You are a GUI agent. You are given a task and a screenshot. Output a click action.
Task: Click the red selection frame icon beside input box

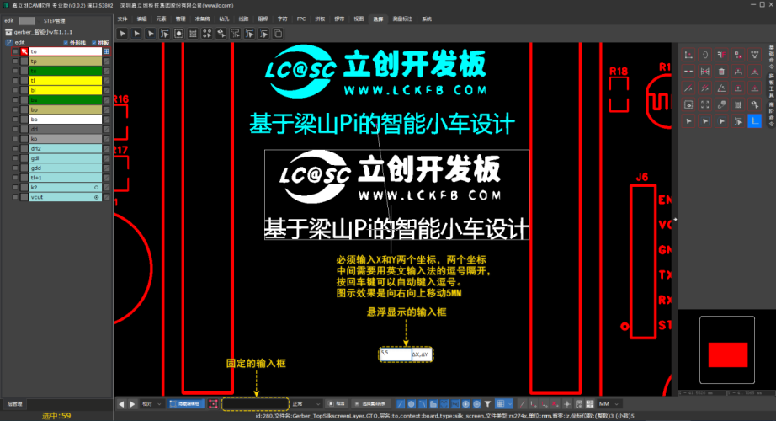pyautogui.click(x=213, y=403)
